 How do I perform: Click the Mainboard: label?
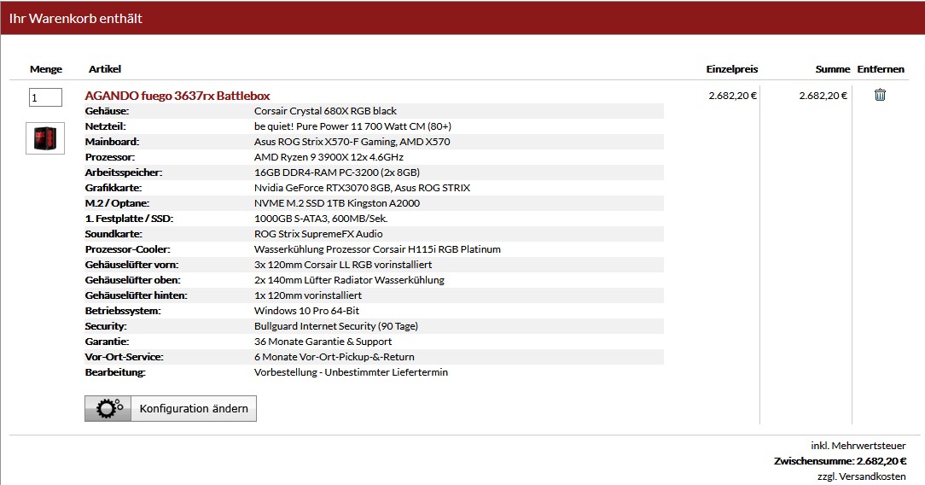click(x=112, y=142)
